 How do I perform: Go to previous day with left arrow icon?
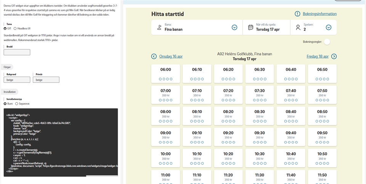tap(154, 56)
